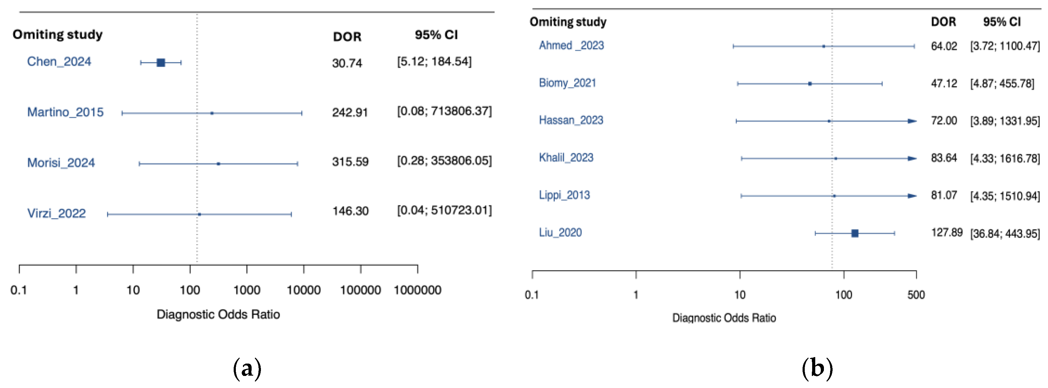This screenshot has width=1048, height=388.
Task: Click the confidence interval [36.84; 443.95]
Action: (x=1005, y=234)
